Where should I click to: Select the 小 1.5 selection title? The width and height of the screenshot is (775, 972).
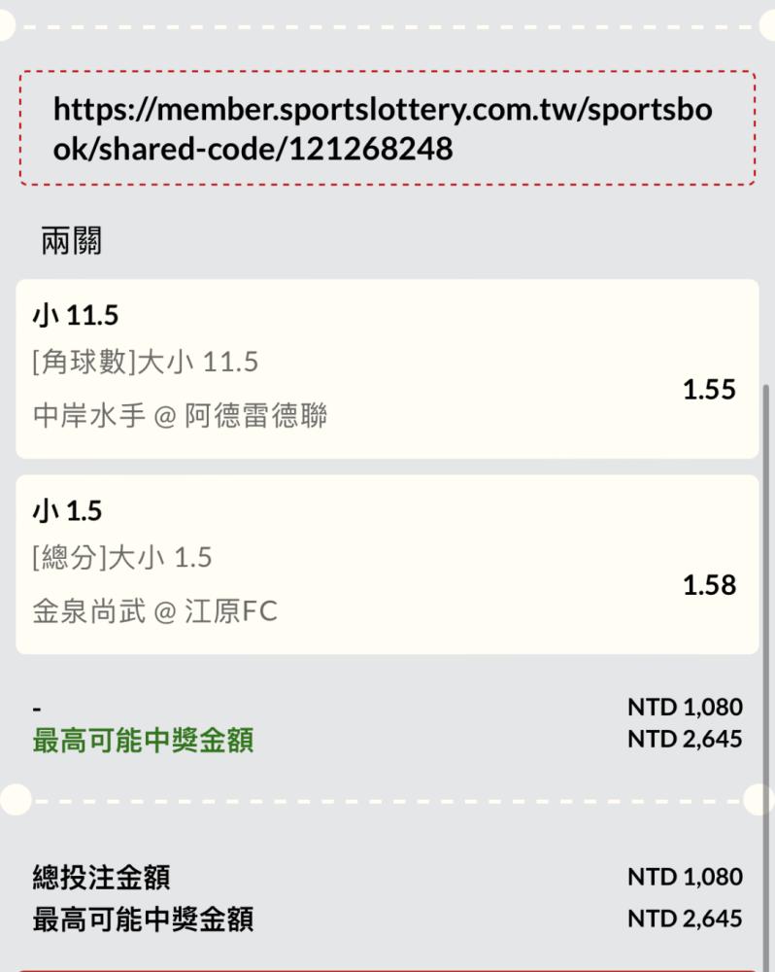(67, 511)
